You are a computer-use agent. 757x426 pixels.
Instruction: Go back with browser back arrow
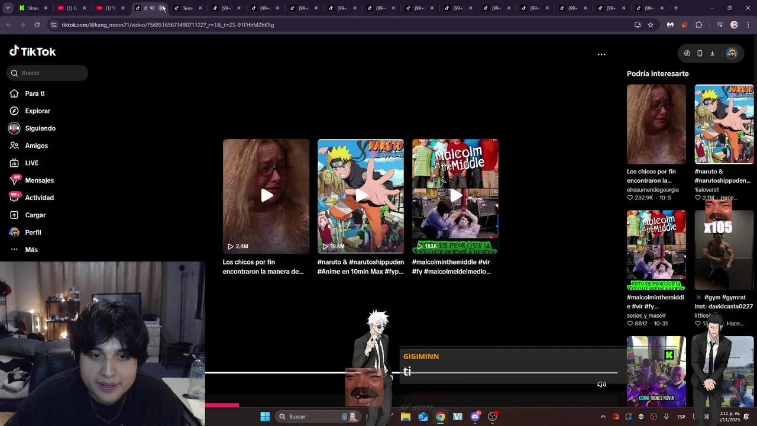[9, 25]
